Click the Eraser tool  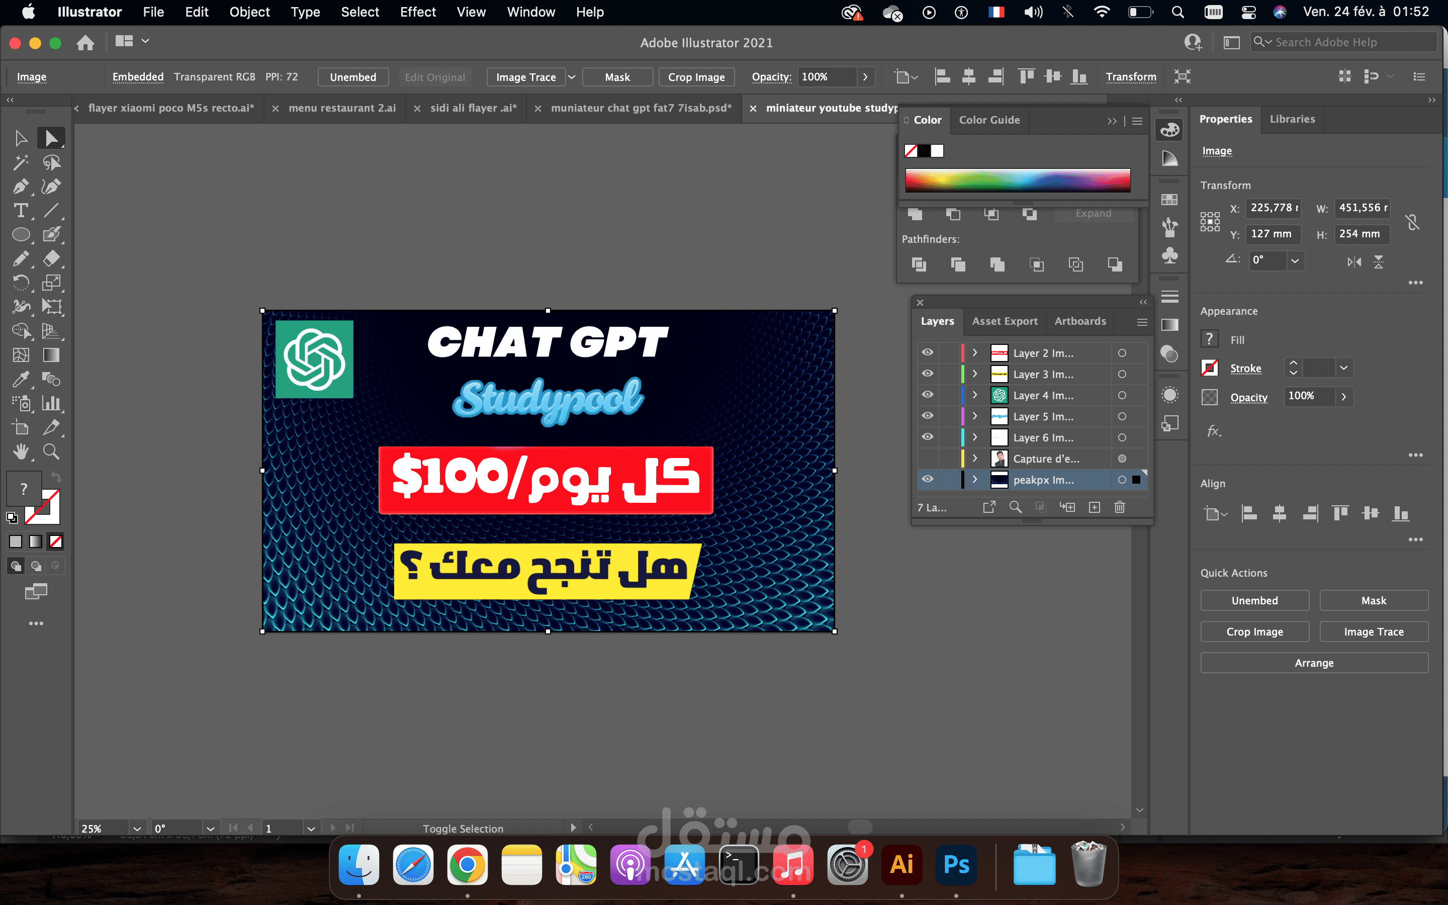[51, 258]
